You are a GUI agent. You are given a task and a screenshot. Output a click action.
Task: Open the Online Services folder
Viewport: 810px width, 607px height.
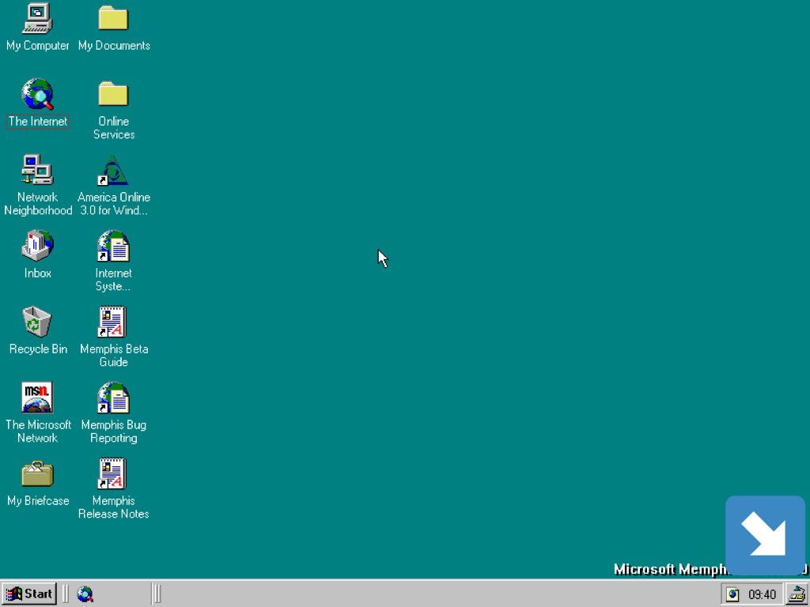click(113, 95)
